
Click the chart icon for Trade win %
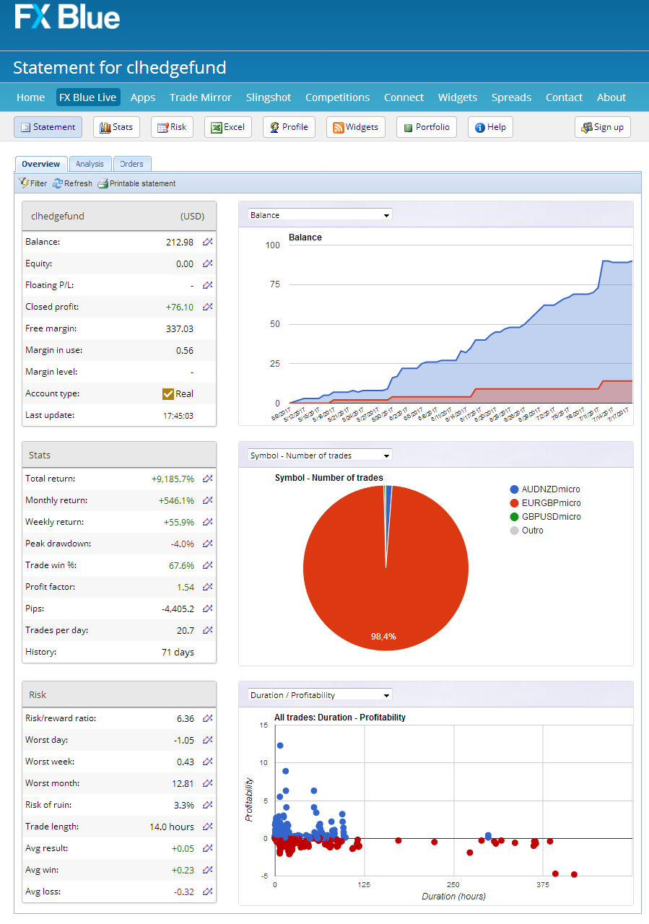(207, 565)
